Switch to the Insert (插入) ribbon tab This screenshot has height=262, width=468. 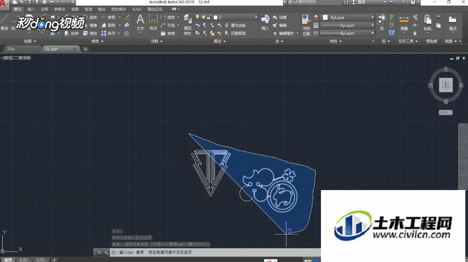pyautogui.click(x=31, y=9)
